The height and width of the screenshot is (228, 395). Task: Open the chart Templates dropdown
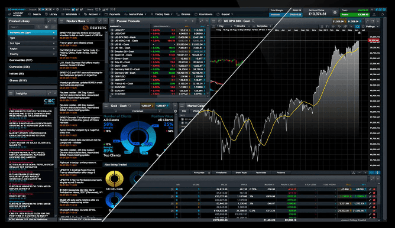(x=263, y=27)
